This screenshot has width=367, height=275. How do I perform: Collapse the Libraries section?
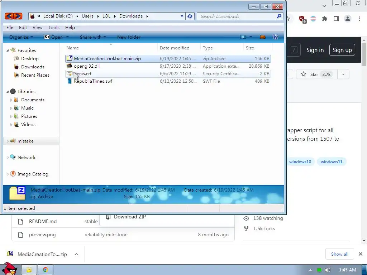pyautogui.click(x=8, y=92)
